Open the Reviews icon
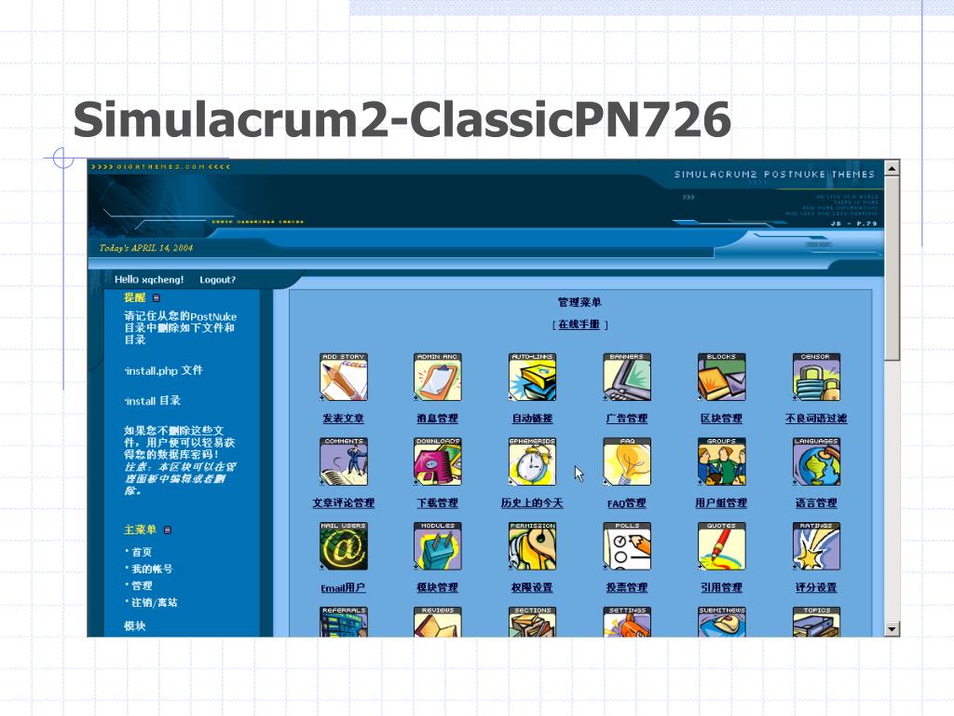The image size is (954, 716). (438, 622)
